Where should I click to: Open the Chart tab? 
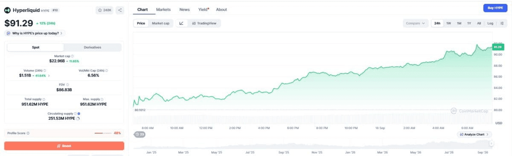tap(143, 9)
